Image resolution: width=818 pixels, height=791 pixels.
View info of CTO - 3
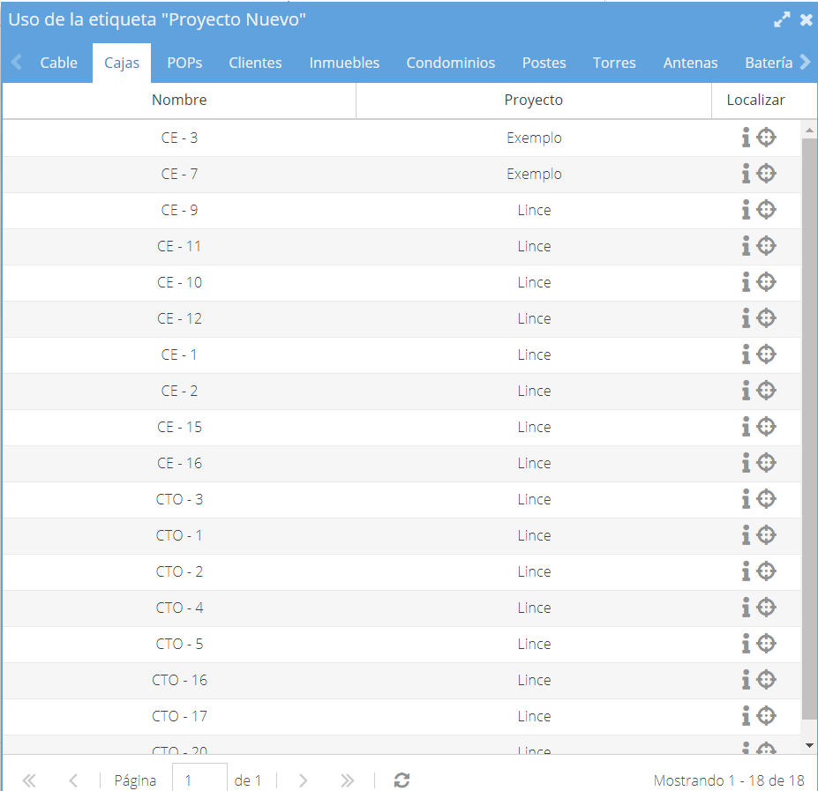(x=746, y=499)
